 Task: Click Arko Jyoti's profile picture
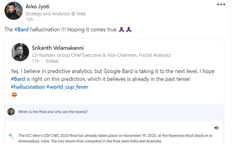click(x=14, y=11)
